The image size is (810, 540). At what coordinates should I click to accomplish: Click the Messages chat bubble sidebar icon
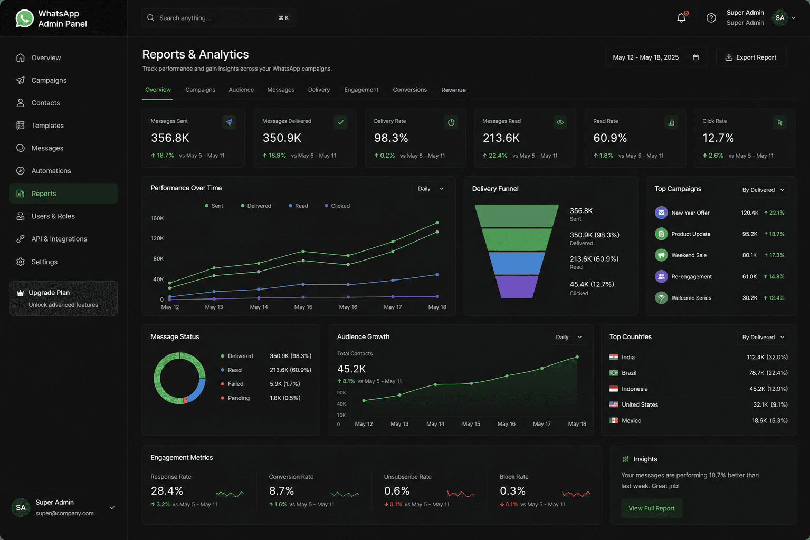21,148
